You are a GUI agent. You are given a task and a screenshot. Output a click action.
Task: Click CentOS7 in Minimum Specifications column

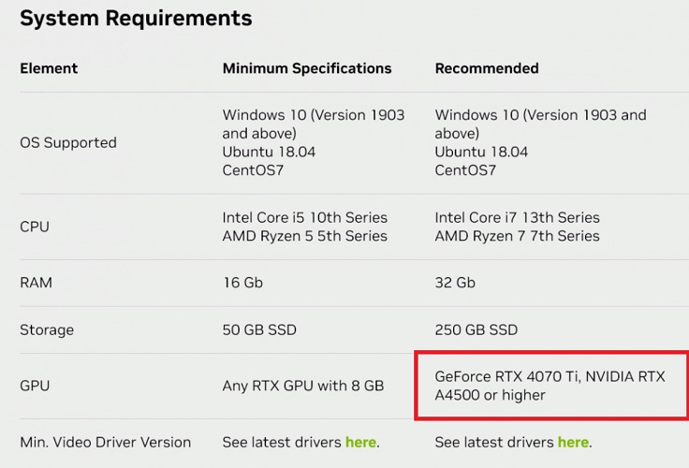click(x=253, y=170)
